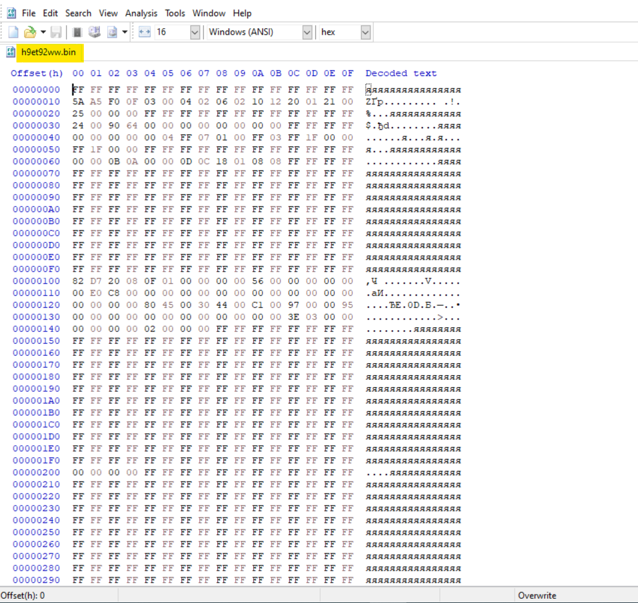The image size is (638, 603).
Task: Click the Overwrite mode status bar indicator
Action: click(537, 595)
